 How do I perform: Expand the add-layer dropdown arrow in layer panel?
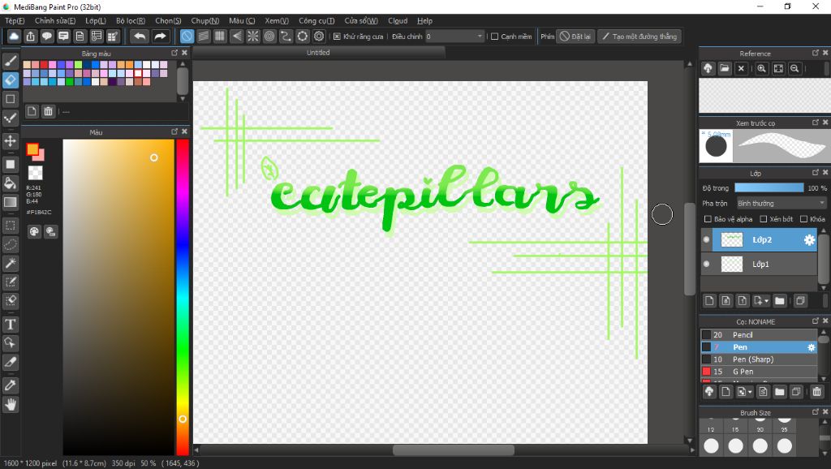coord(766,301)
